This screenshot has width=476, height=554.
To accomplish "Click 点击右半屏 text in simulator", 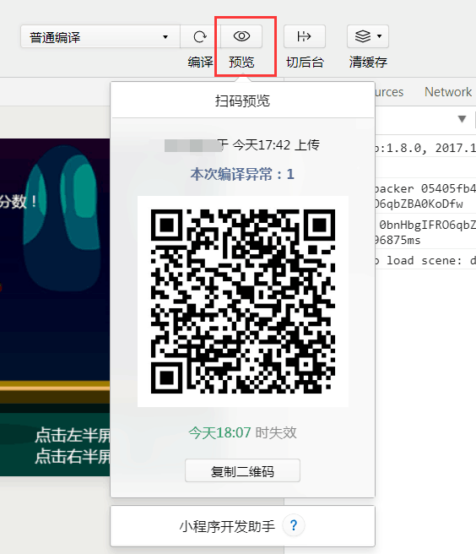I will [x=73, y=456].
